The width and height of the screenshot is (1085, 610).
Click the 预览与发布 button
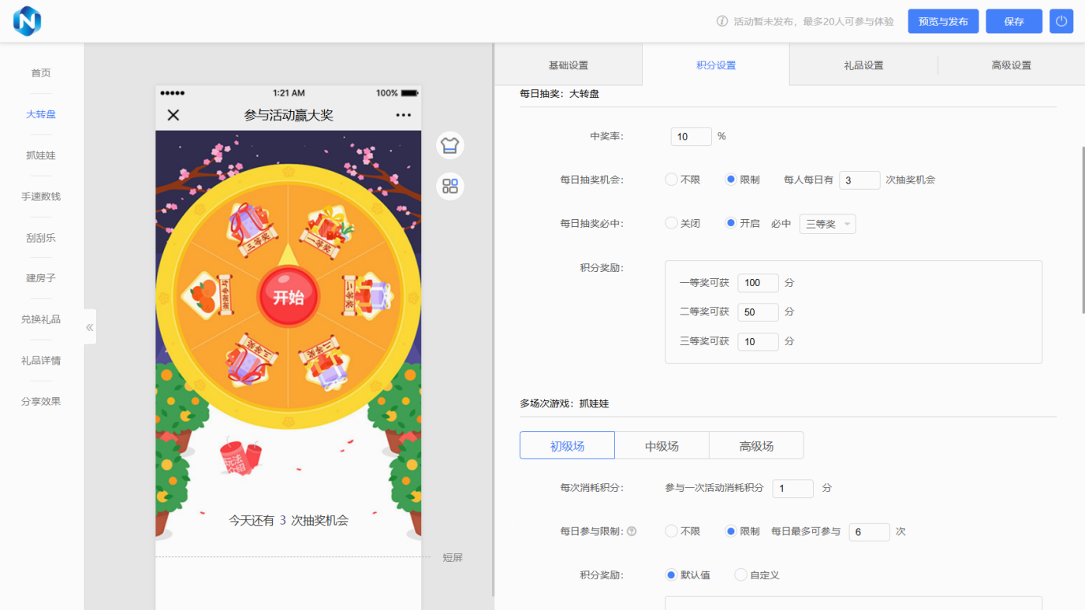coord(943,21)
